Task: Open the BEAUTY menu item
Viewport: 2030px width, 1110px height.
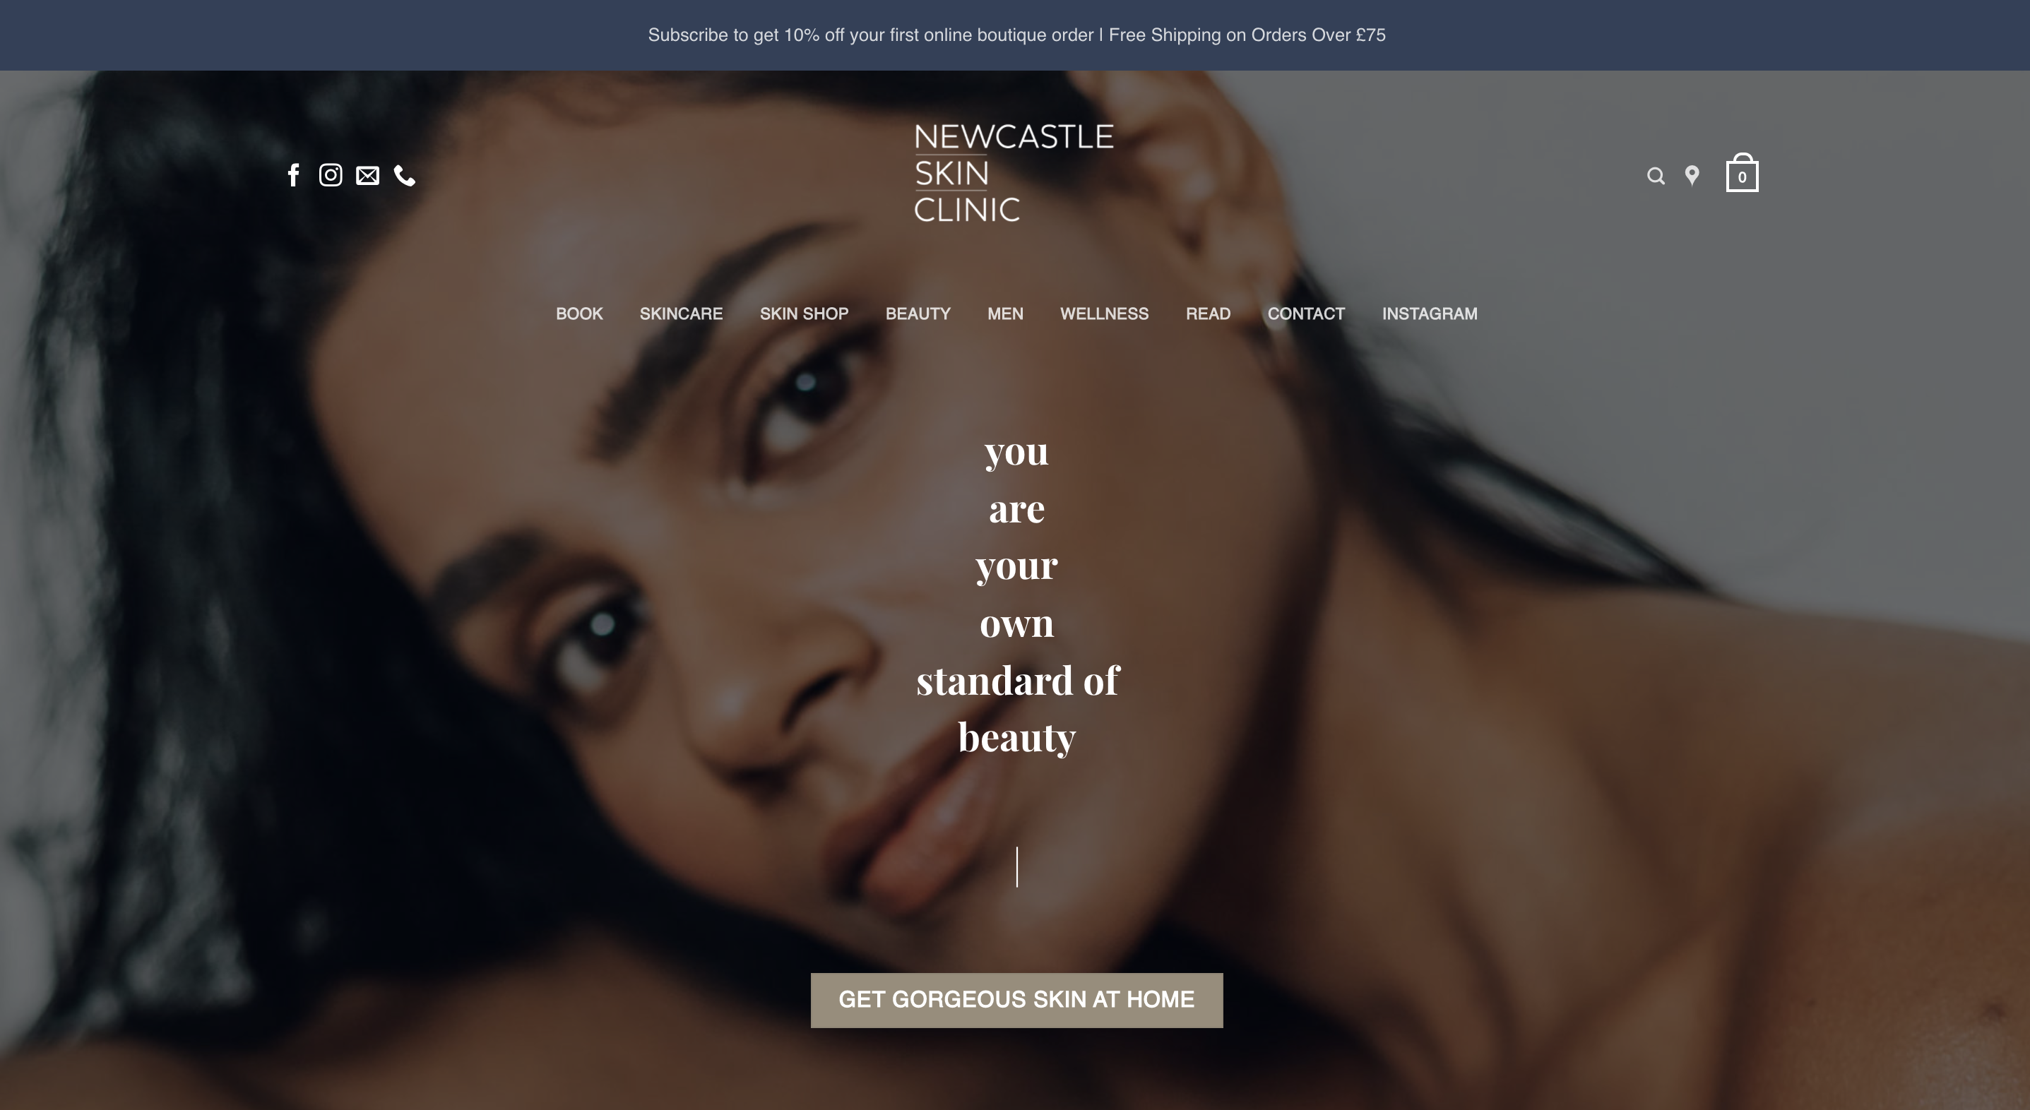Action: (918, 314)
